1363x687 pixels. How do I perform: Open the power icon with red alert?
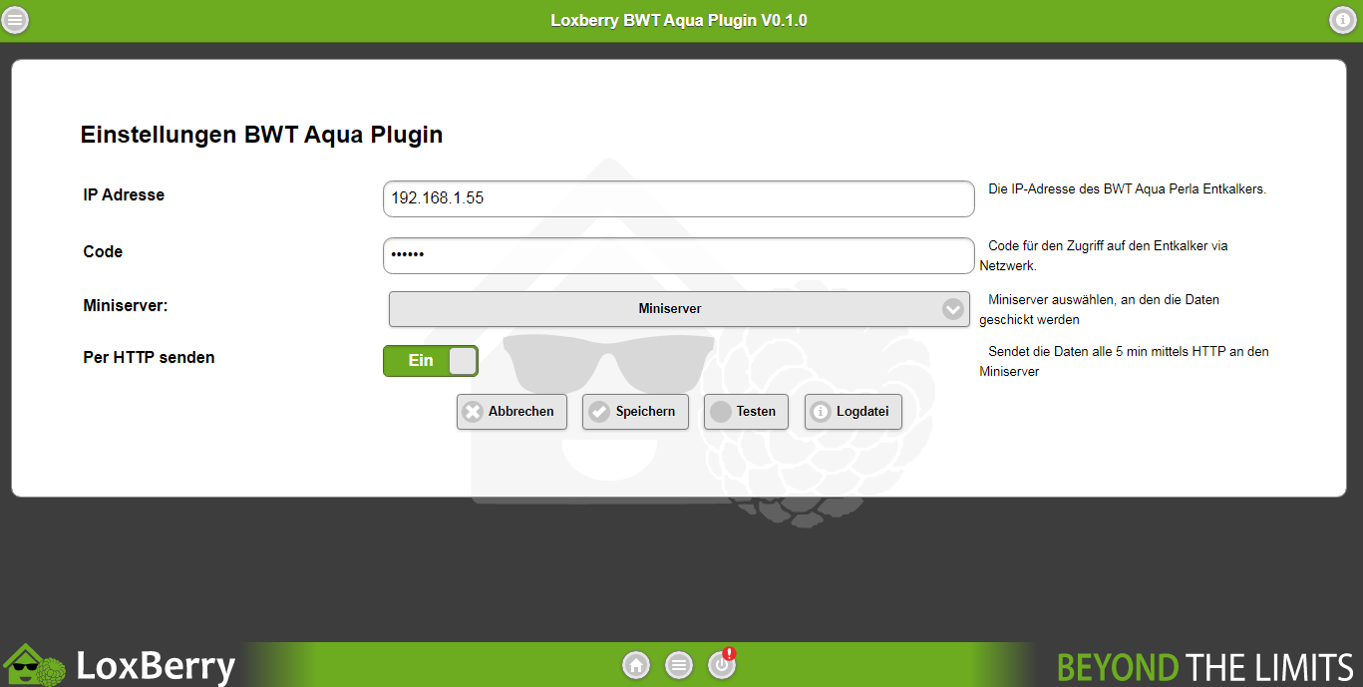pos(722,664)
